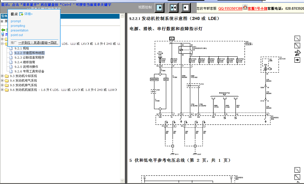Click the 5 伏和低电平参考电压总线 heading
Viewport: 304px width, 184px height.
point(180,160)
